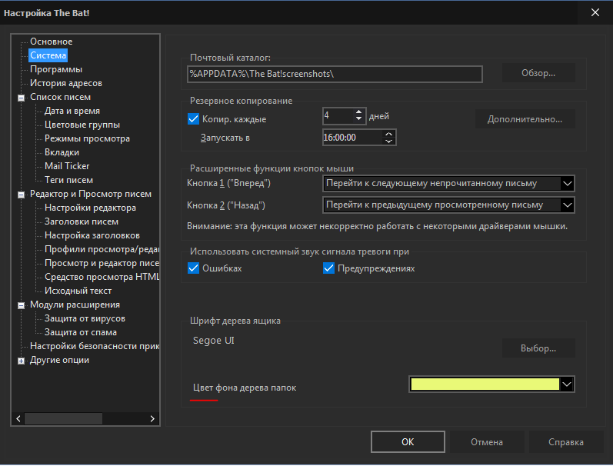Expand the Другие опции branch

21,361
